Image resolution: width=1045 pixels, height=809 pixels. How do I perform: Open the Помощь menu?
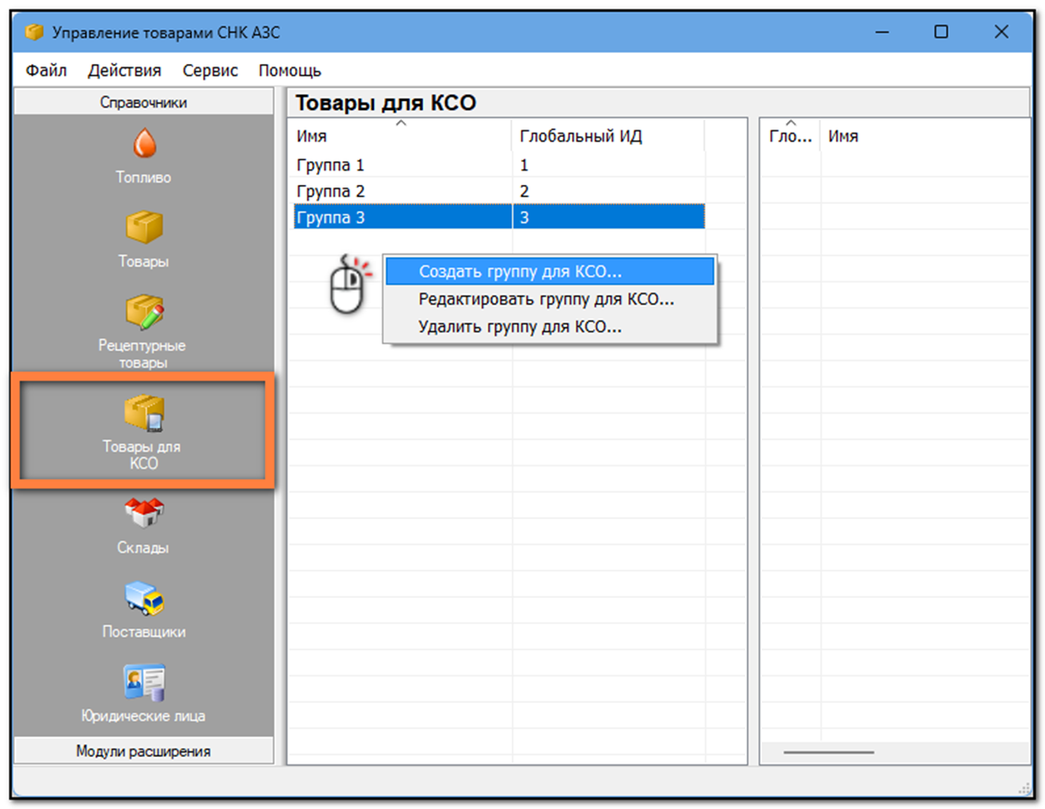[x=290, y=71]
